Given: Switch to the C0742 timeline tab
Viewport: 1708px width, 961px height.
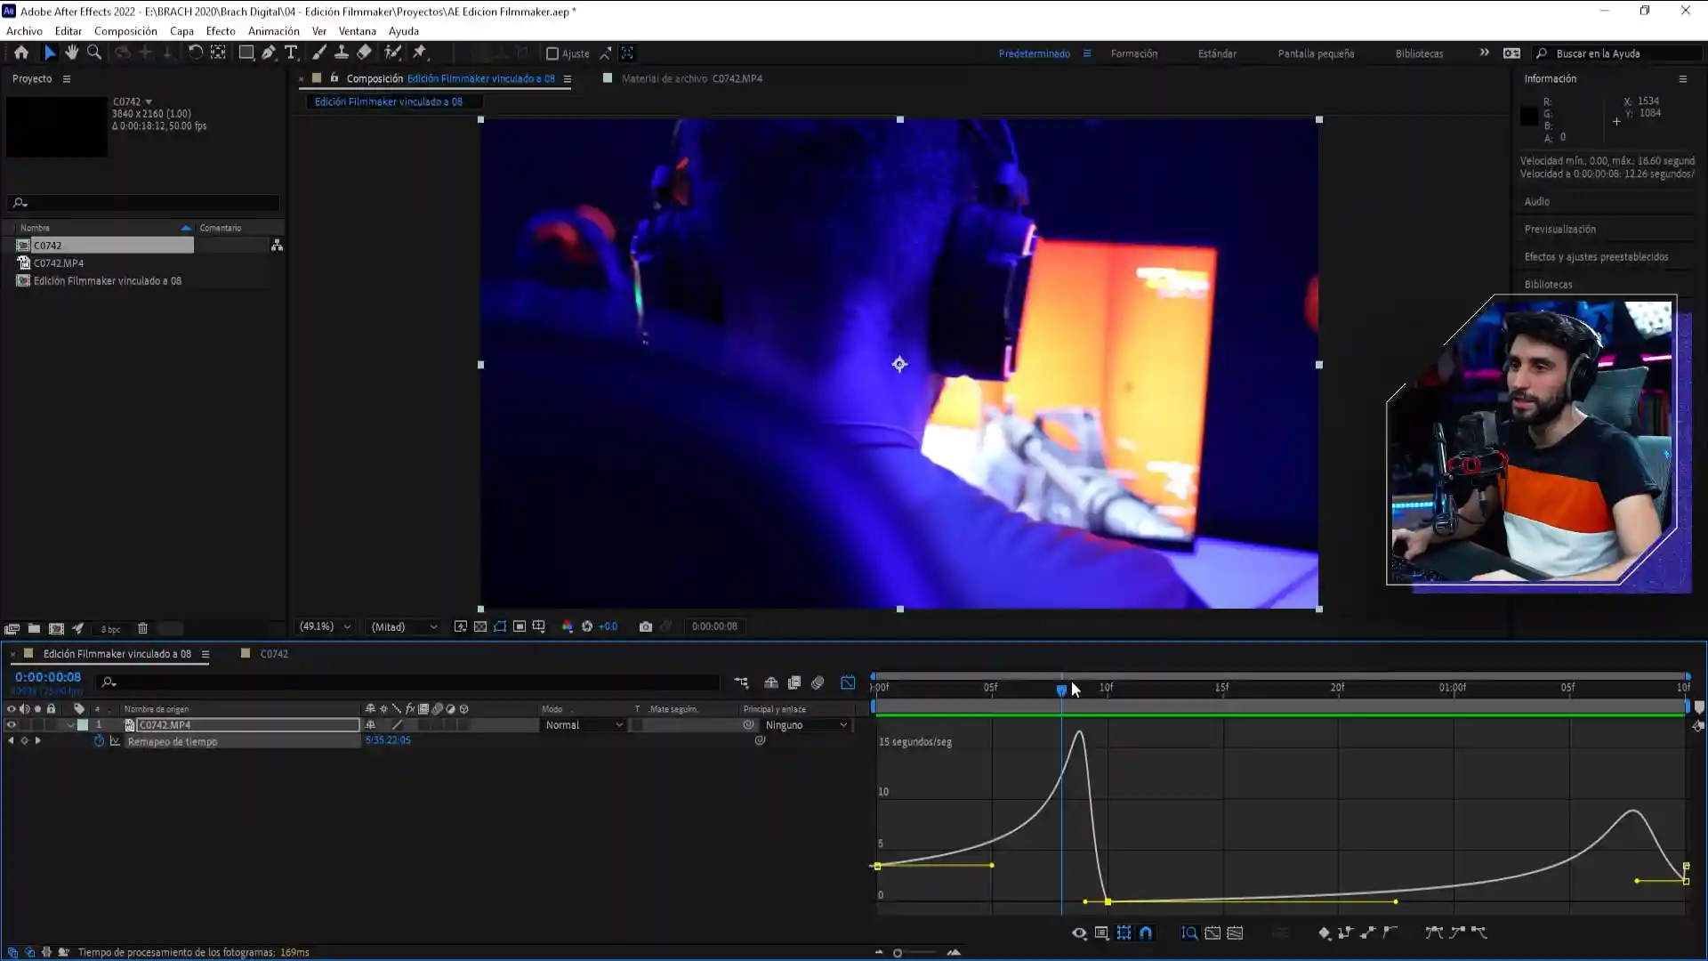Looking at the screenshot, I should [273, 654].
